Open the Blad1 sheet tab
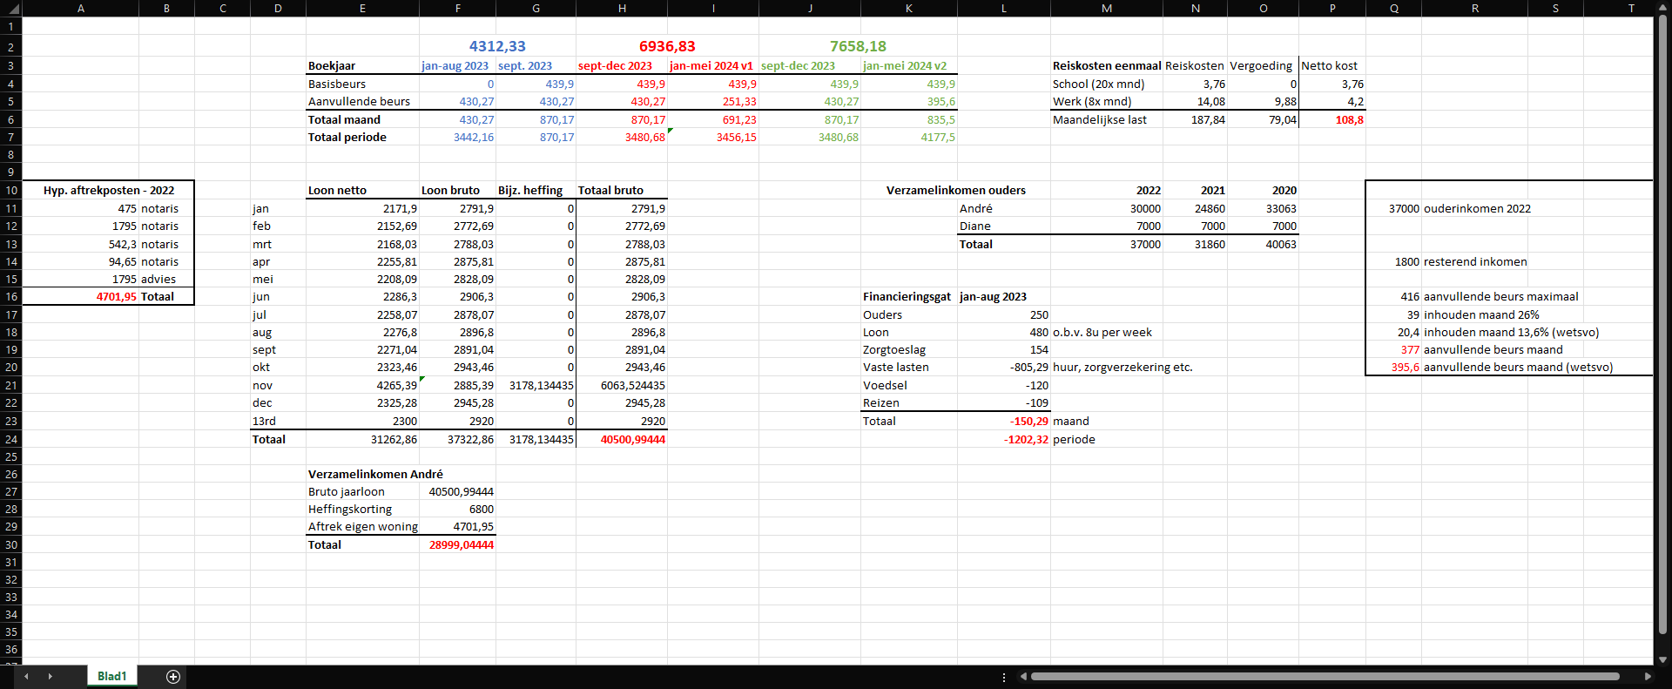 [111, 677]
